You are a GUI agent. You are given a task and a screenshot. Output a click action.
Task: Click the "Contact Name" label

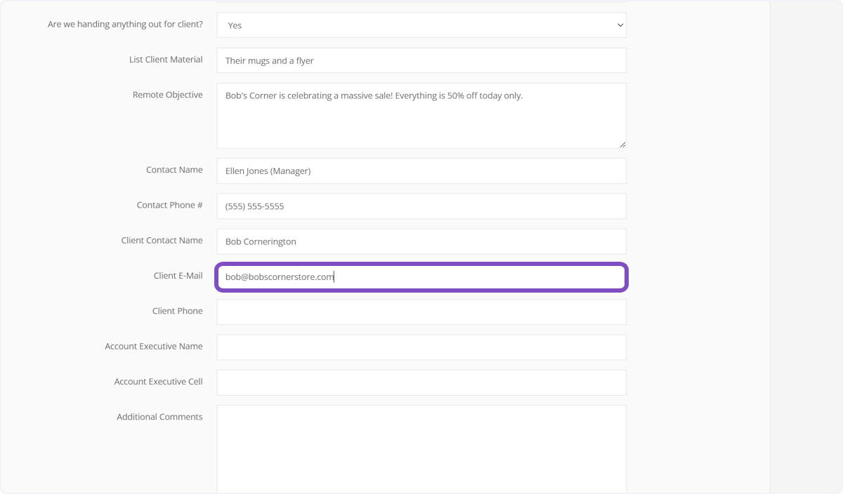[174, 170]
